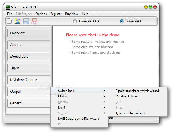
Task: Expand the Display submenu arrow
Action: [104, 102]
